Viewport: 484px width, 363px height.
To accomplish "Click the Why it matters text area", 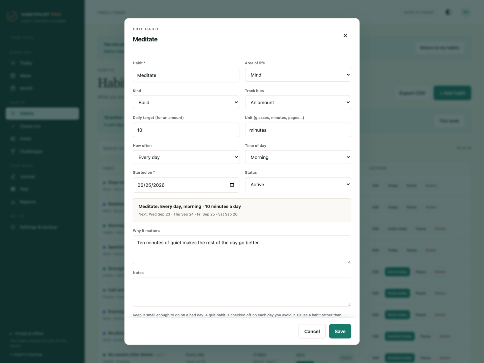I will [x=242, y=250].
